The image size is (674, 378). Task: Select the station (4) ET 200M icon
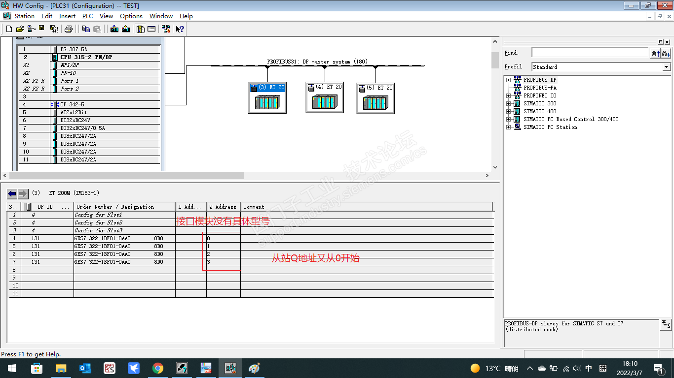tap(325, 97)
